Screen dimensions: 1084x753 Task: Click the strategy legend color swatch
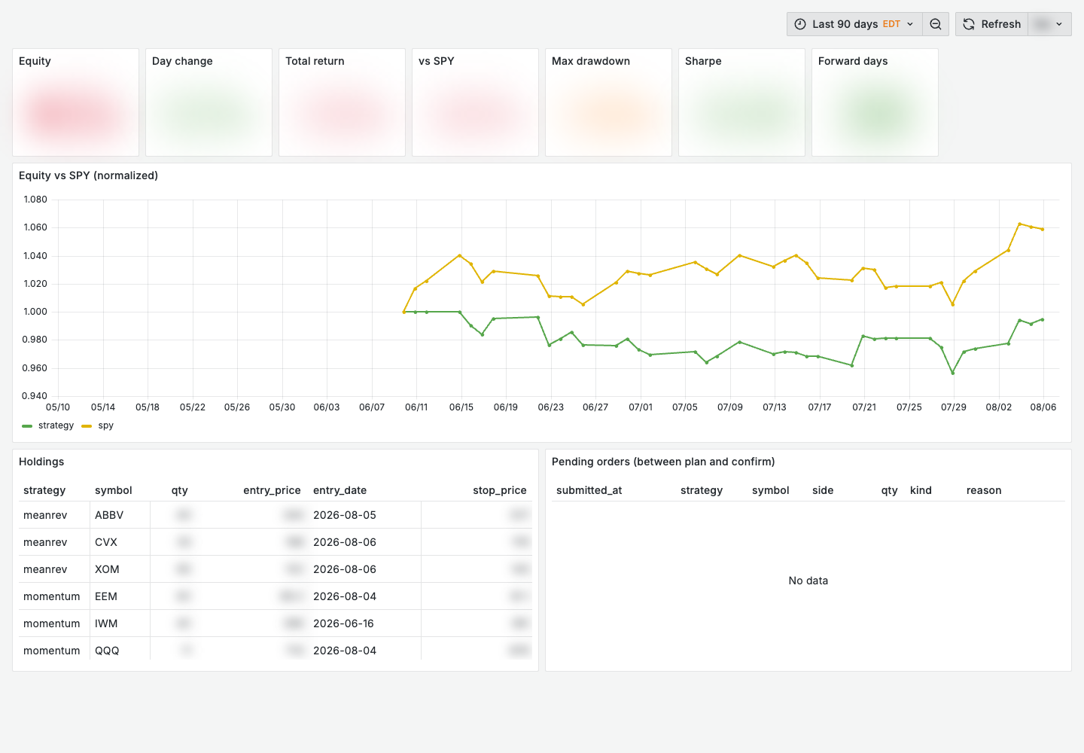point(27,426)
